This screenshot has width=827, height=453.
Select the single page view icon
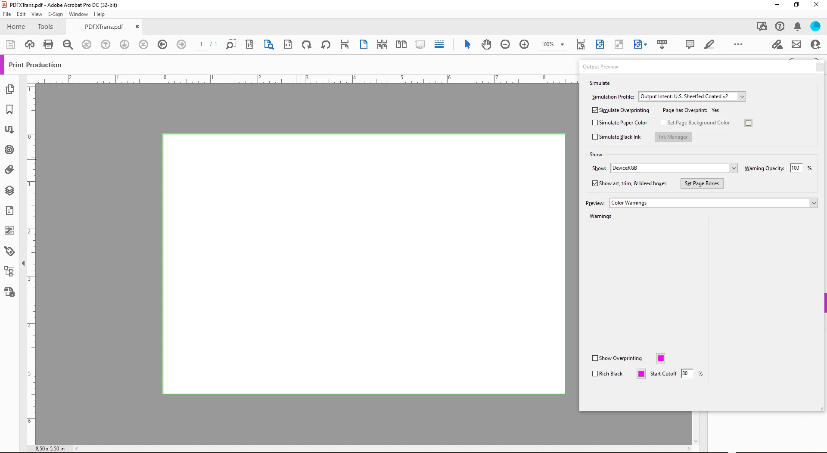pos(364,44)
